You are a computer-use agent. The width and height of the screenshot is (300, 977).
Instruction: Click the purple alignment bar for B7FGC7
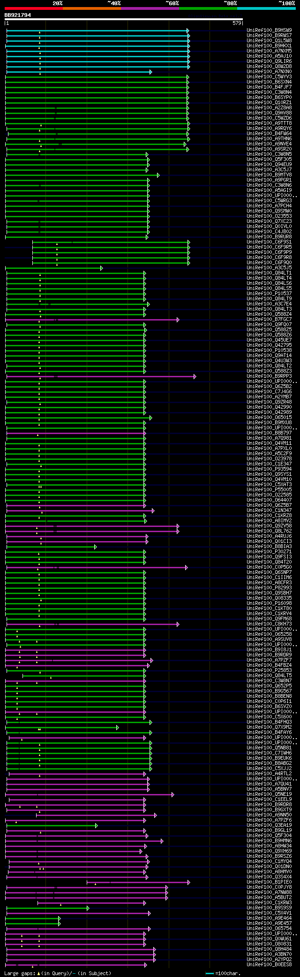coord(92,320)
